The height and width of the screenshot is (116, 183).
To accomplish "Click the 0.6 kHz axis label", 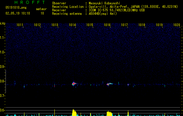I will click(3, 110).
